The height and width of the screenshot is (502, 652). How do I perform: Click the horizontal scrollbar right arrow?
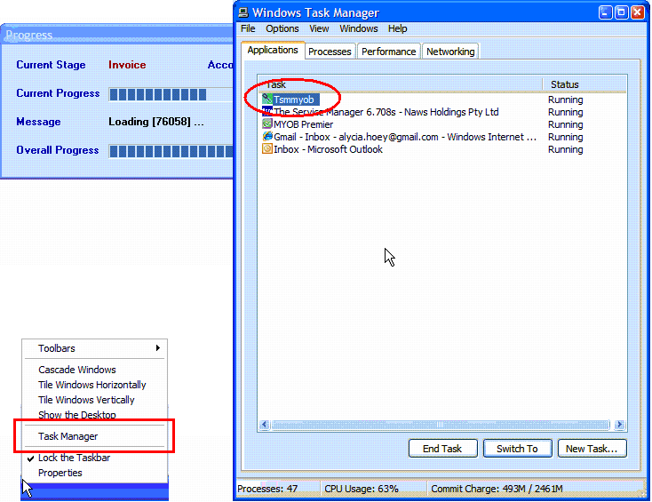pyautogui.click(x=619, y=425)
